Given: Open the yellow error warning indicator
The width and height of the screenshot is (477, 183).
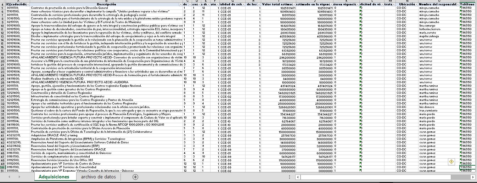Looking at the screenshot, I should [x=451, y=161].
